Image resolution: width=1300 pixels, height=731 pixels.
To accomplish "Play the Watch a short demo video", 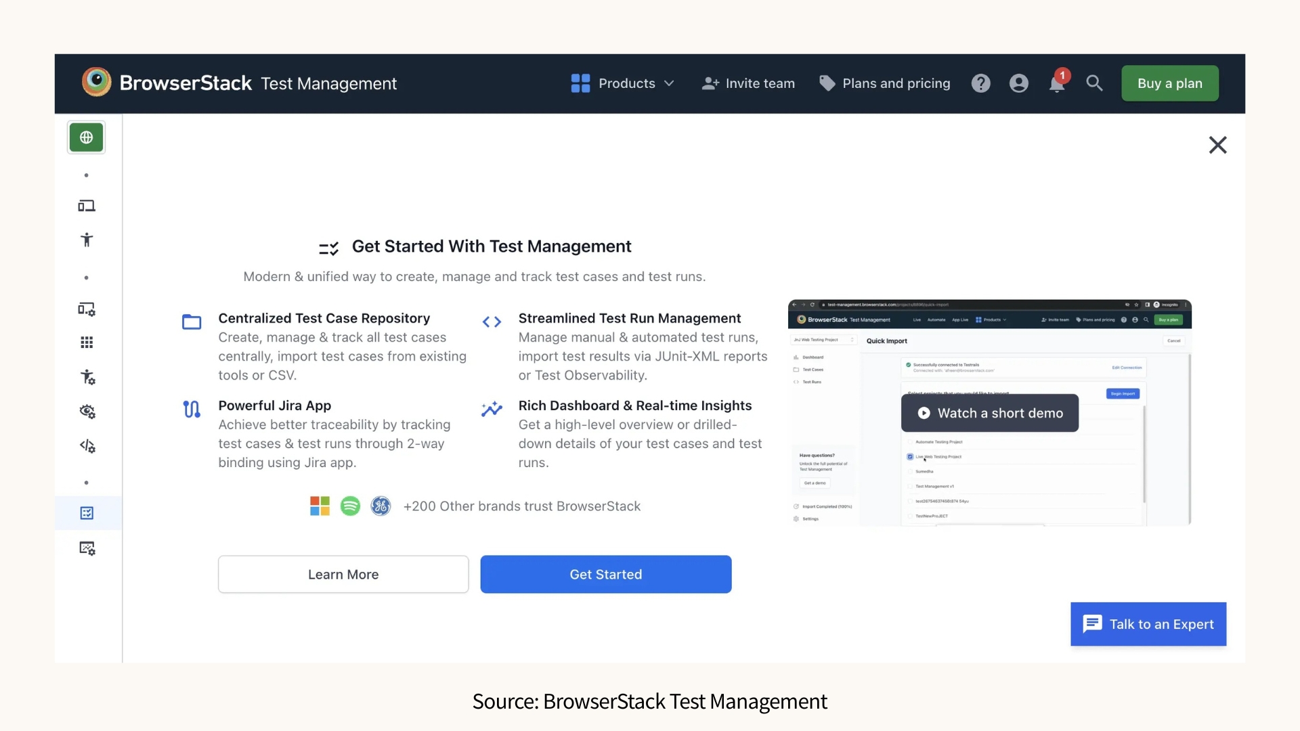I will [989, 413].
